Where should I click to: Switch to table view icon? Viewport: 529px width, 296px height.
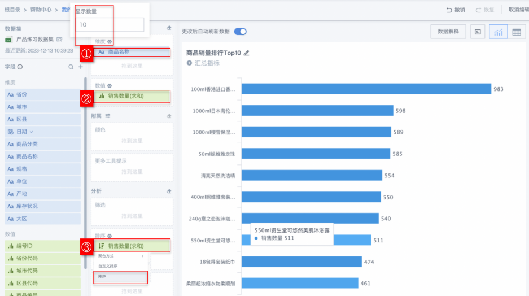pos(516,32)
